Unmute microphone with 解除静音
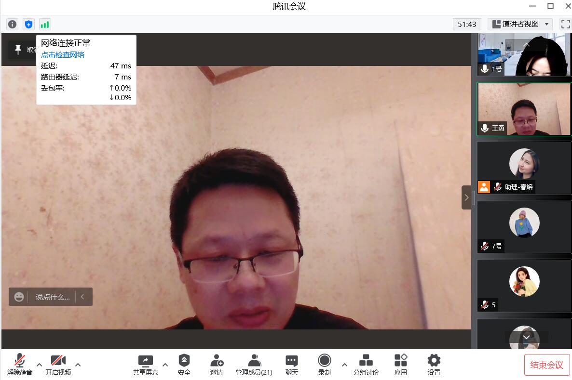Screen dimensions: 572x380 click(20, 365)
